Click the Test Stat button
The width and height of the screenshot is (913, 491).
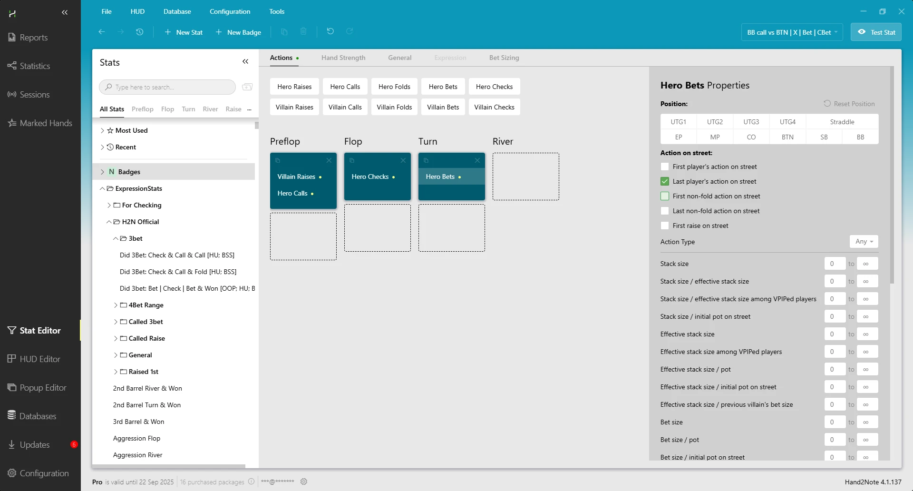tap(876, 32)
